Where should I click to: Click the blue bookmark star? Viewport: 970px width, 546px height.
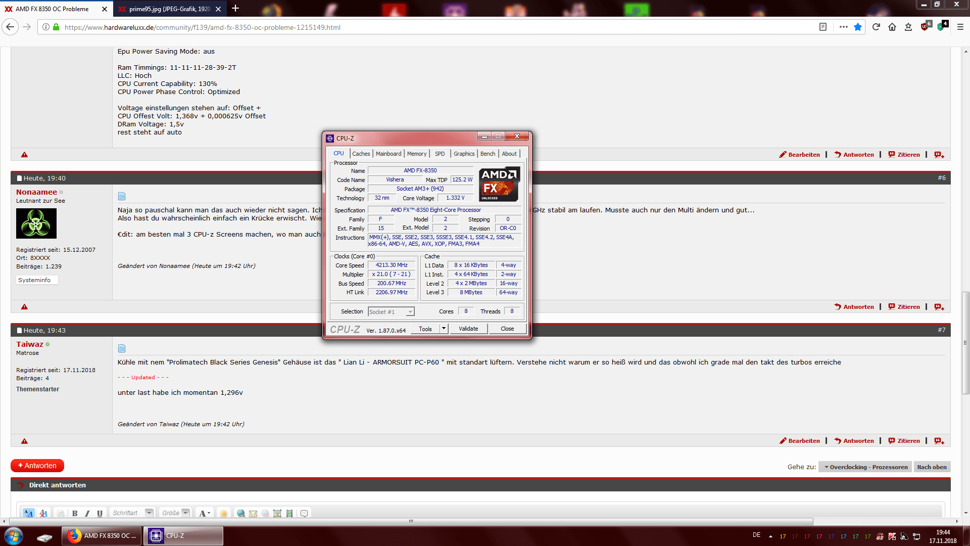coord(858,27)
